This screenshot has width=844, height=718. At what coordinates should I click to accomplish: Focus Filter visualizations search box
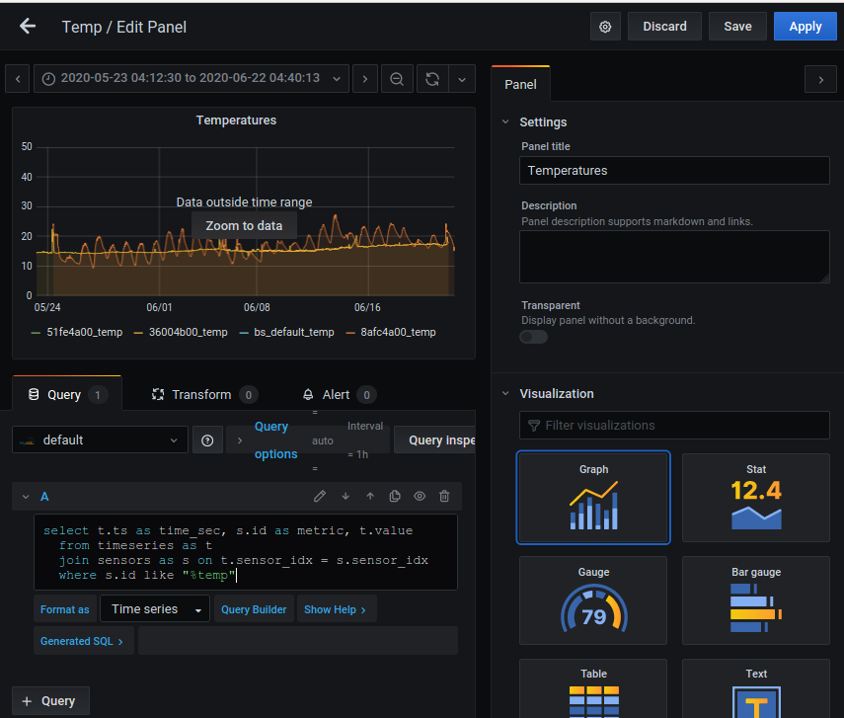click(674, 425)
